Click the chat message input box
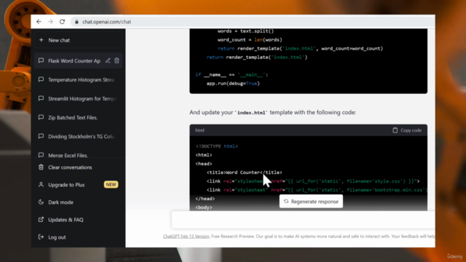 pos(303,220)
